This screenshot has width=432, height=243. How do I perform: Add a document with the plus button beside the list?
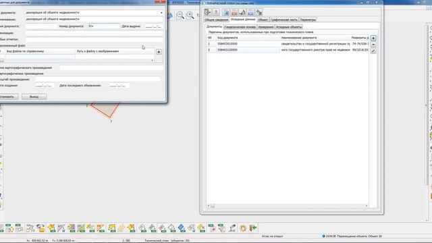click(x=373, y=38)
